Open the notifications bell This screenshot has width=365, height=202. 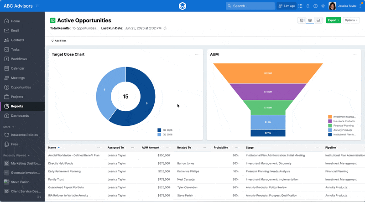point(308,6)
